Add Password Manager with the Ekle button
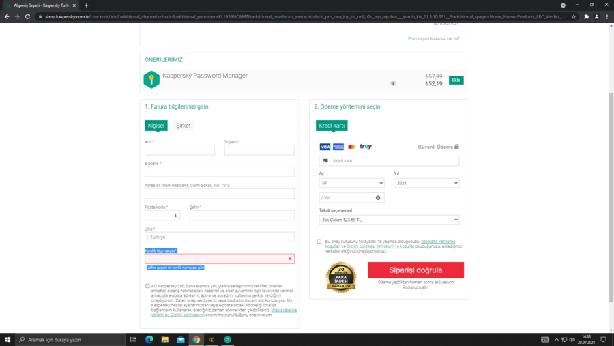 (x=456, y=80)
